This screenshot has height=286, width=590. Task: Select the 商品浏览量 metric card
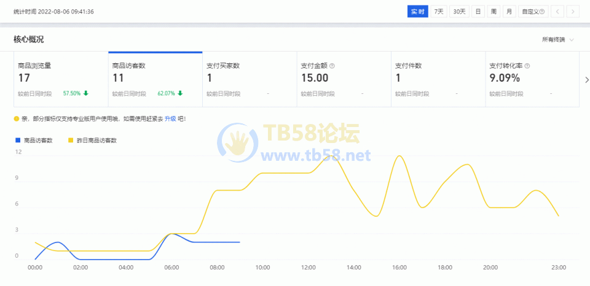[x=61, y=80]
